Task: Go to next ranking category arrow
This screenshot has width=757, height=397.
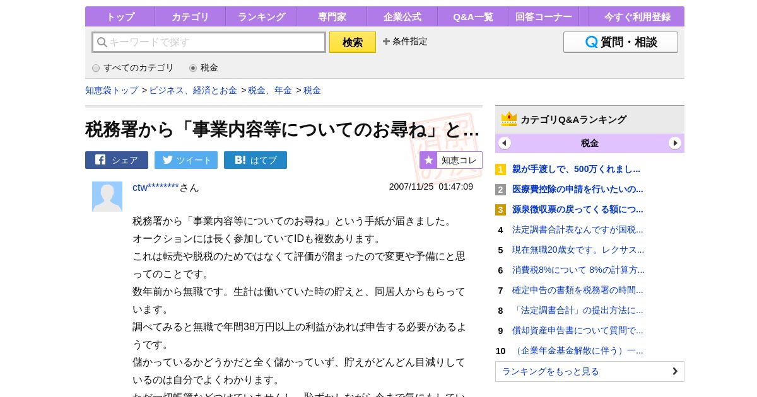Action: [x=675, y=143]
